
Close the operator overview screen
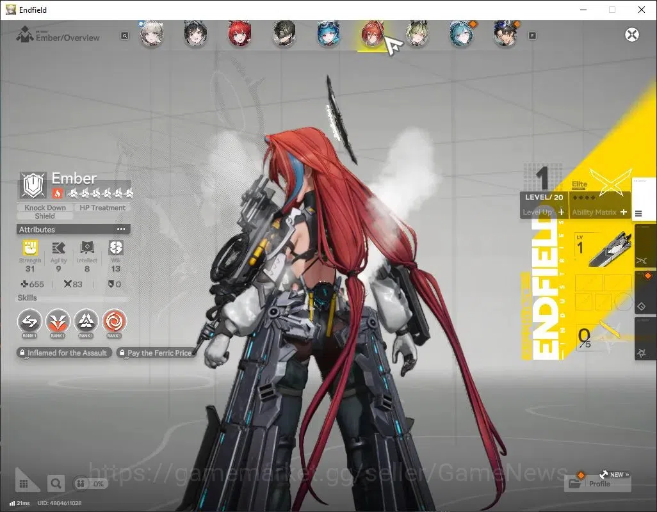click(x=632, y=35)
